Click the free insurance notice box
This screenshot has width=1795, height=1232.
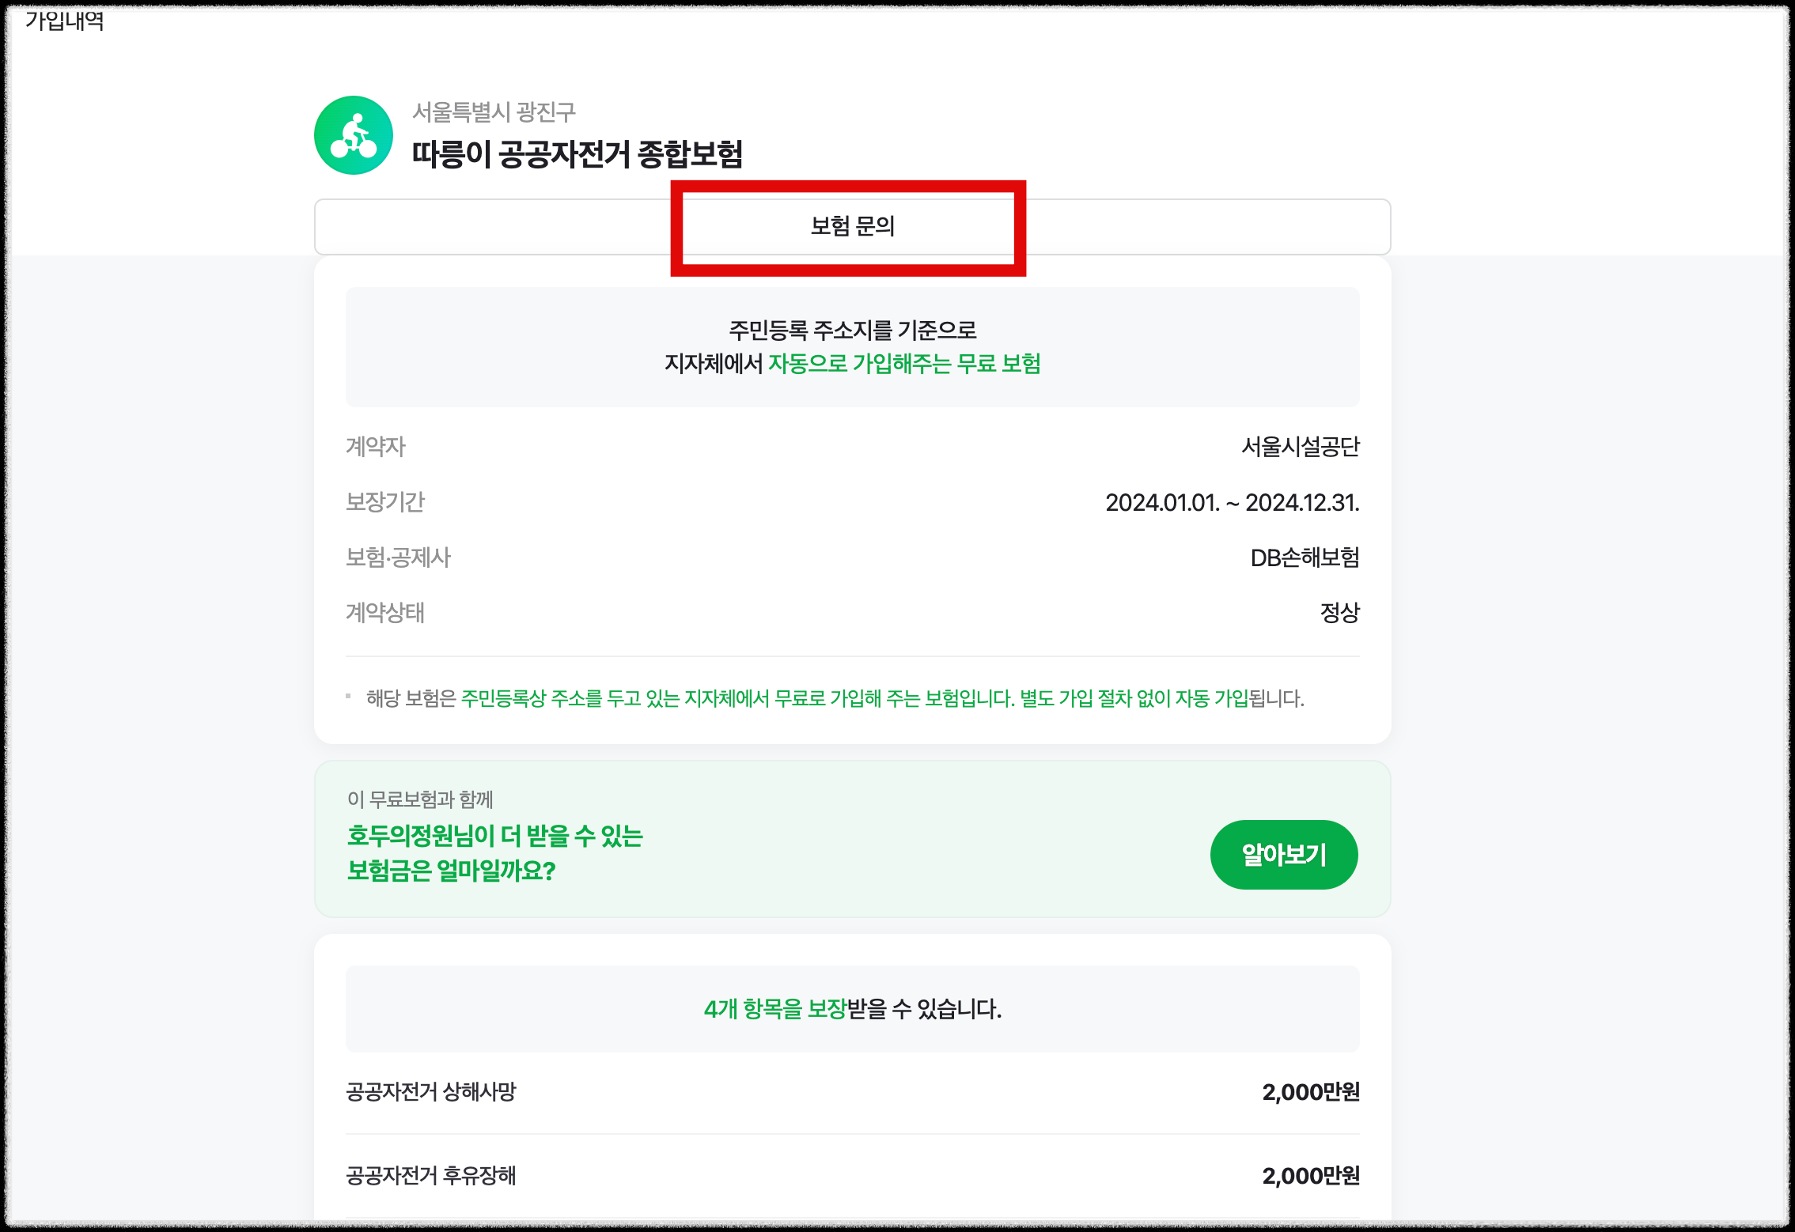(851, 346)
